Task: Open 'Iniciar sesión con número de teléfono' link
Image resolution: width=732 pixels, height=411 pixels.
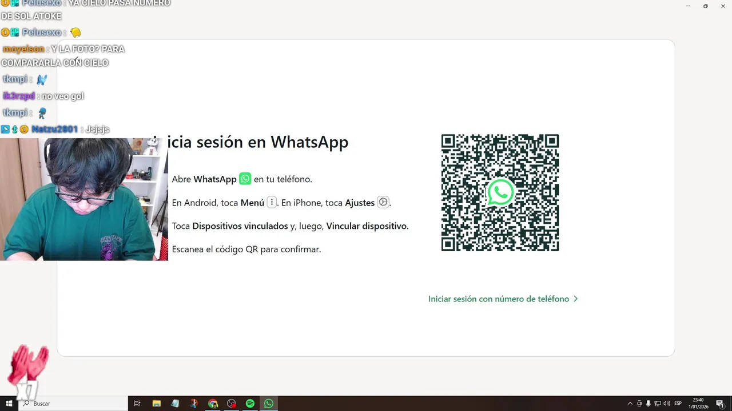Action: pyautogui.click(x=499, y=299)
